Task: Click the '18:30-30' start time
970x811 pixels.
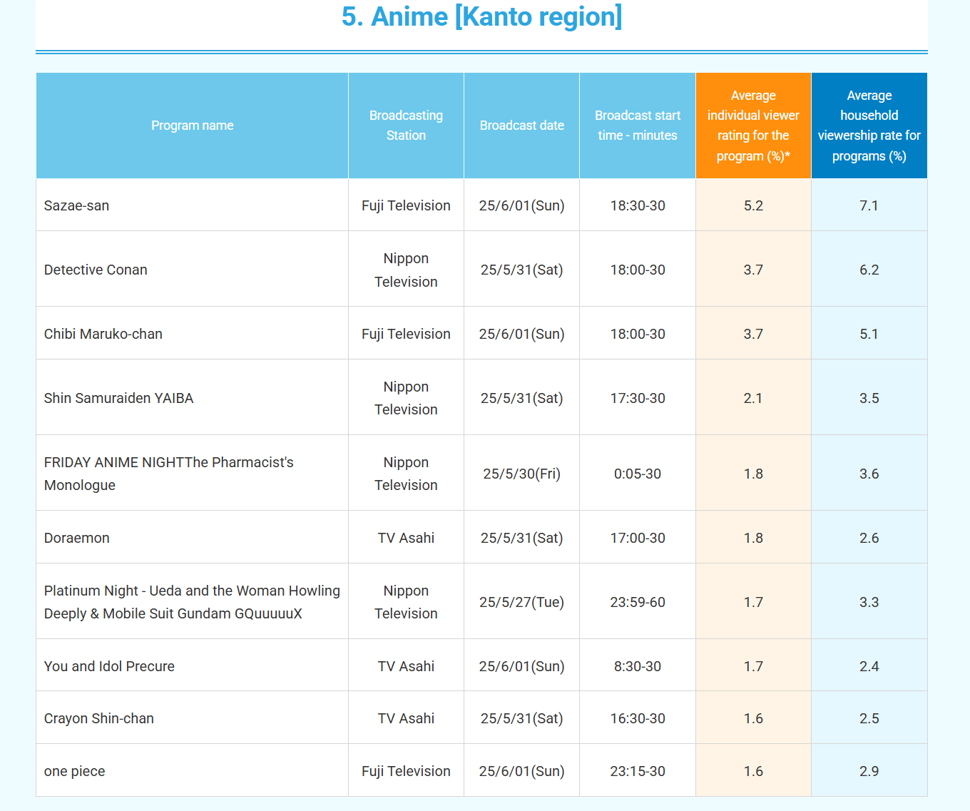Action: point(638,205)
